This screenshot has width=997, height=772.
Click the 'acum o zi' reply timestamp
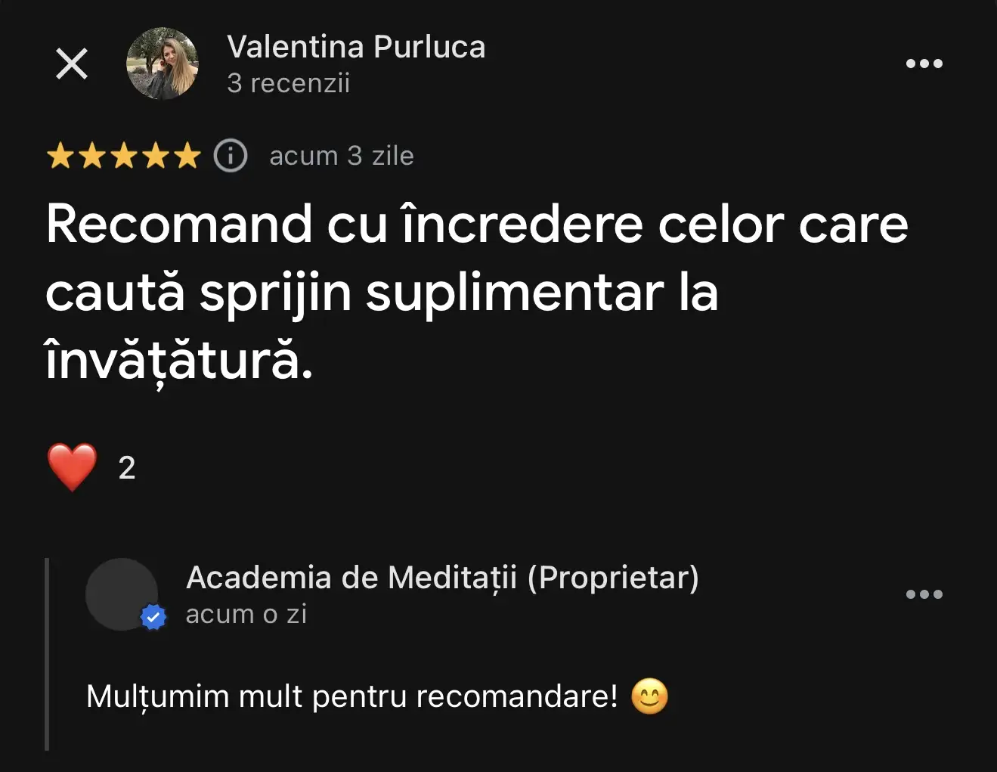[246, 614]
